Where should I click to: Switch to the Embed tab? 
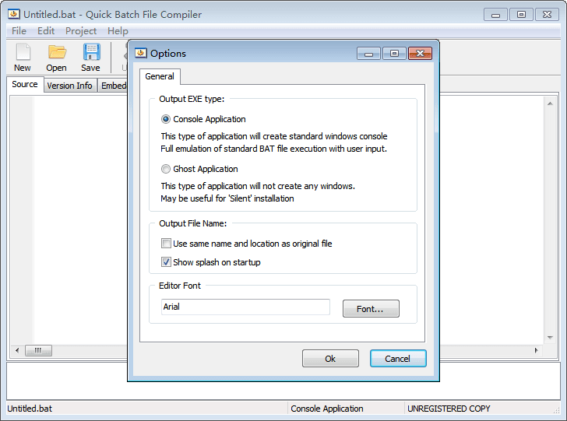point(113,86)
